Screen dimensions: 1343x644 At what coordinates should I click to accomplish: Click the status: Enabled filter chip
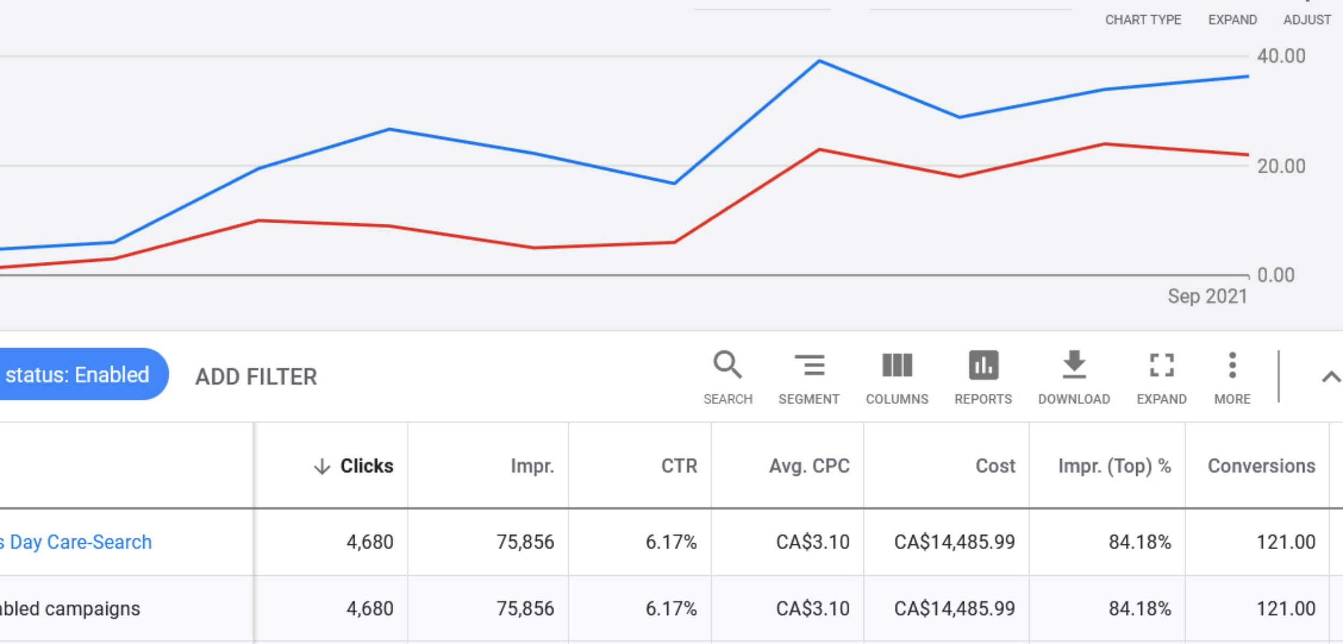click(78, 375)
